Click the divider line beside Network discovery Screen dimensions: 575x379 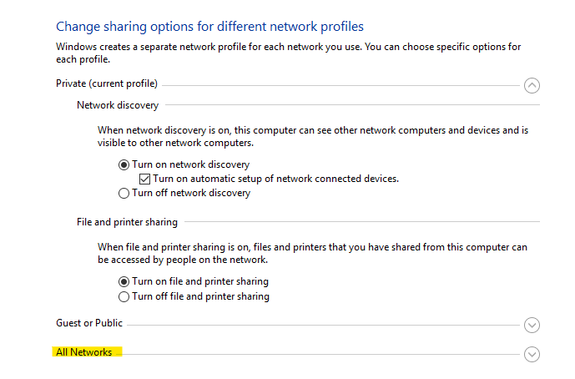click(x=352, y=105)
